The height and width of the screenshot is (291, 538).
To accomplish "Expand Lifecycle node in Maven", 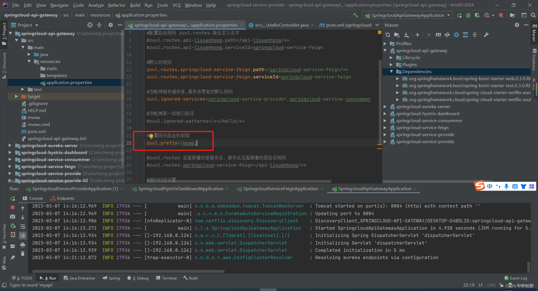I will (391, 57).
